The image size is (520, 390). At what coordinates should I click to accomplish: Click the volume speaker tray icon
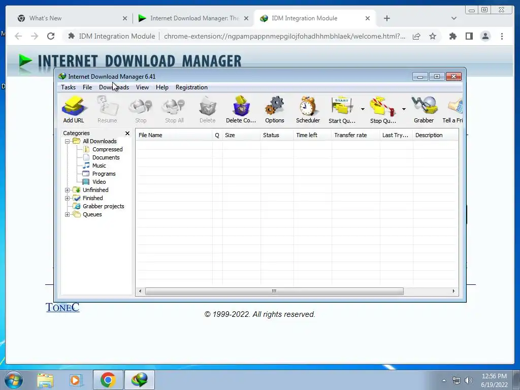(x=469, y=380)
